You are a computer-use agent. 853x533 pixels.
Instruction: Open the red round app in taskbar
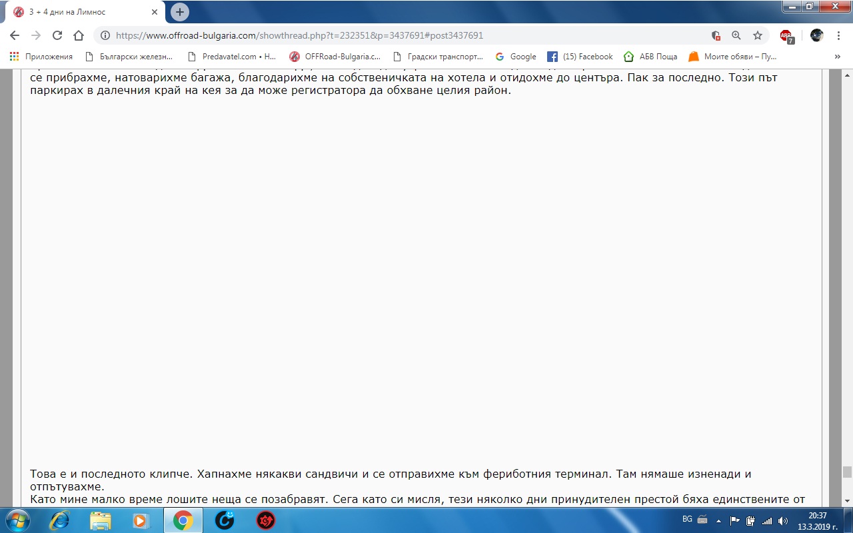pos(266,520)
